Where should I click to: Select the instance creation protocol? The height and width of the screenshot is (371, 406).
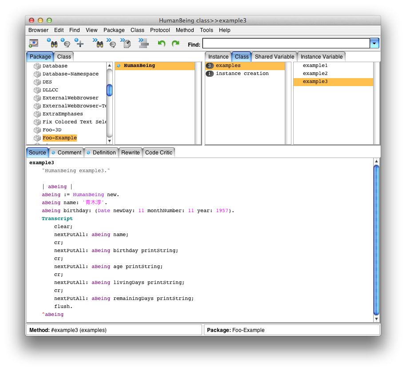(x=245, y=74)
